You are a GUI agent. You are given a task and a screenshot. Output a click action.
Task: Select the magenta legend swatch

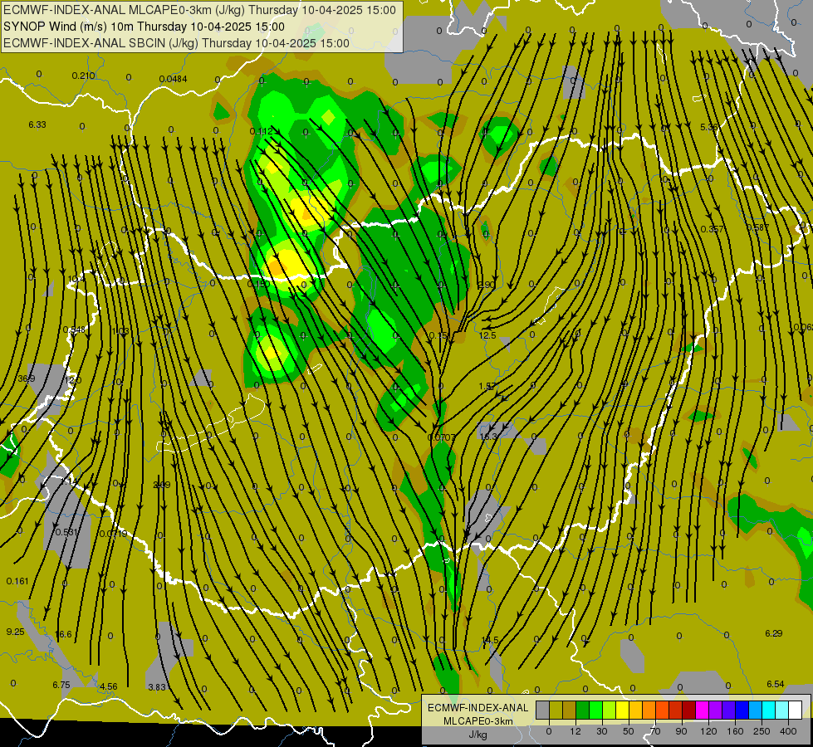tap(702, 710)
